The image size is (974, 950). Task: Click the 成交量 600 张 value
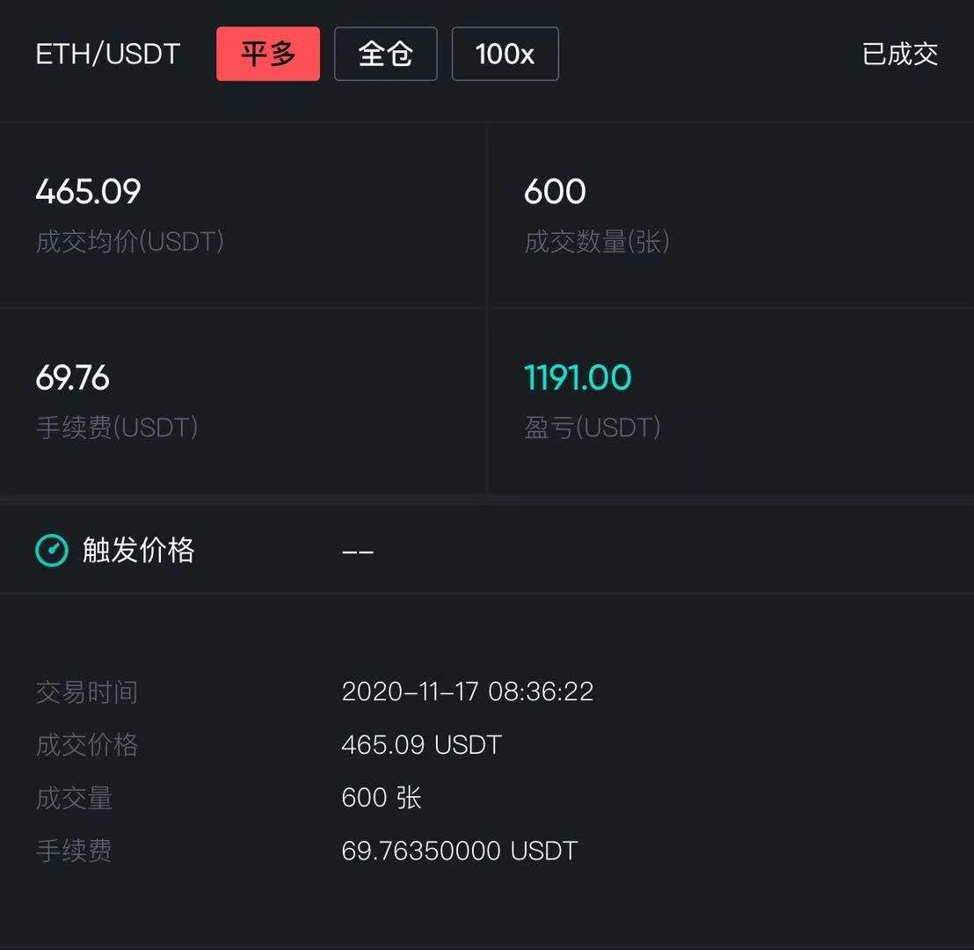point(381,798)
